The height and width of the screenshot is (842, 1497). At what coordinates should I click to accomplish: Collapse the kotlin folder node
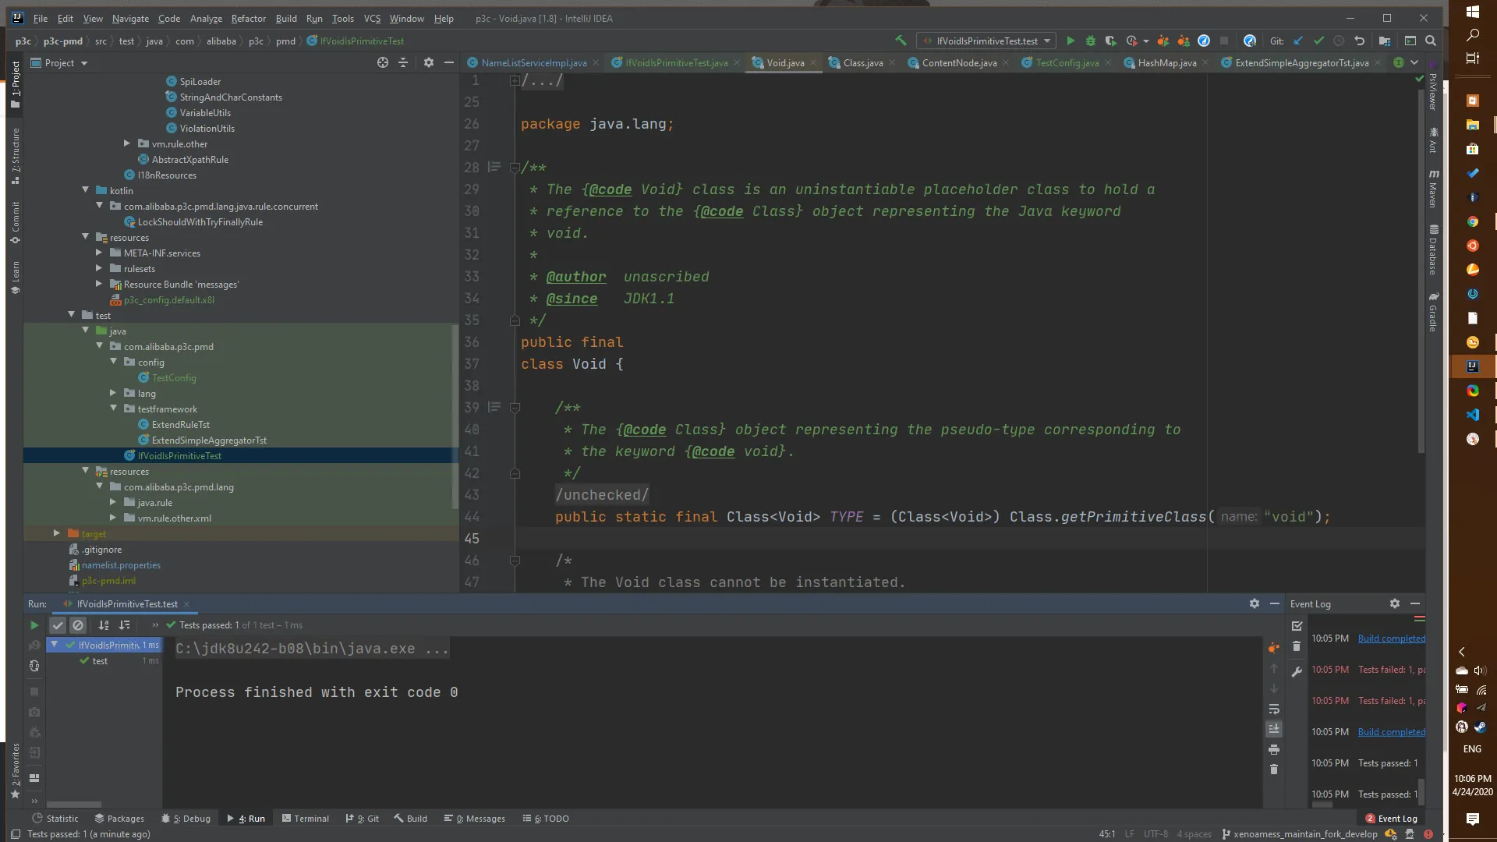pyautogui.click(x=86, y=190)
